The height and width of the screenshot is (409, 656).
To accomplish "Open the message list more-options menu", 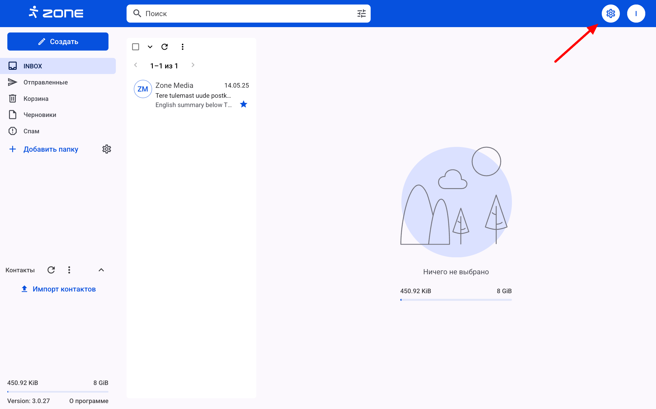I will click(x=183, y=47).
